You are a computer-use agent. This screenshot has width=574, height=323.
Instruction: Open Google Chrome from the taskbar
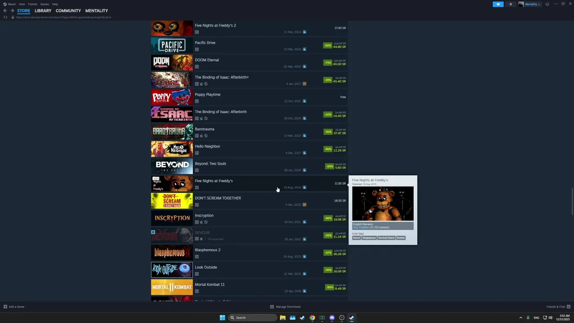[312, 318]
